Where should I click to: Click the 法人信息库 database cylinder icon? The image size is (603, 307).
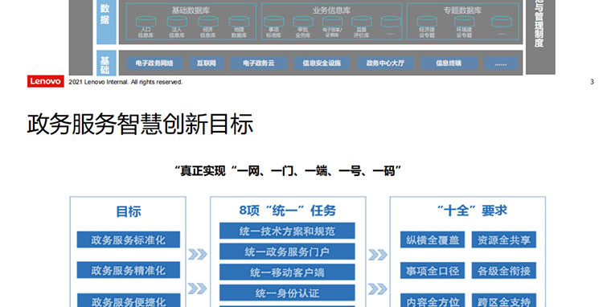coord(177,22)
